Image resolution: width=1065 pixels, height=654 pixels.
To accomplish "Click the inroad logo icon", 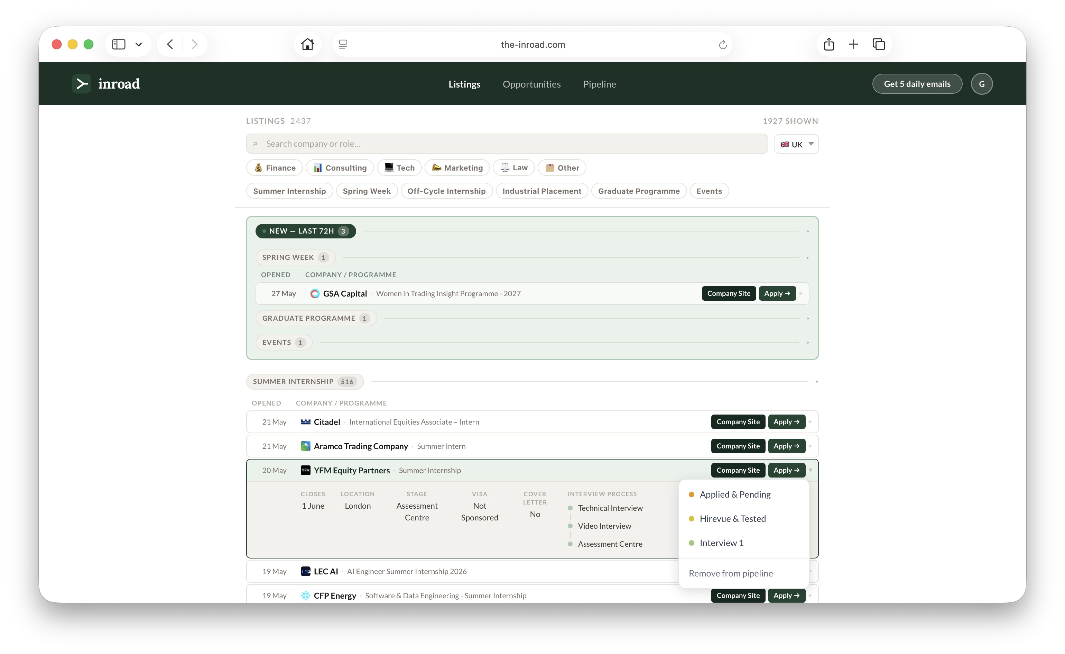I will 81,83.
